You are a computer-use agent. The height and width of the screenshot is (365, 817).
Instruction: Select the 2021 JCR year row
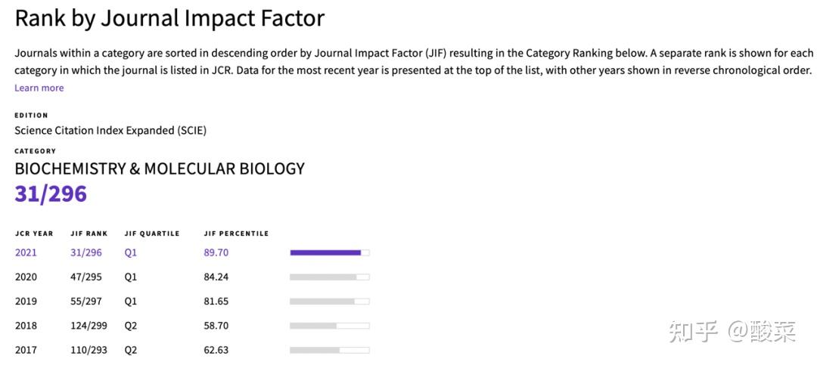[26, 252]
